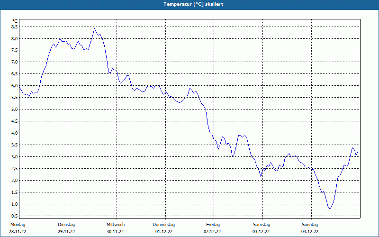Click the 1,5 axis label
Screen dimensions: 379x237
coord(15,192)
